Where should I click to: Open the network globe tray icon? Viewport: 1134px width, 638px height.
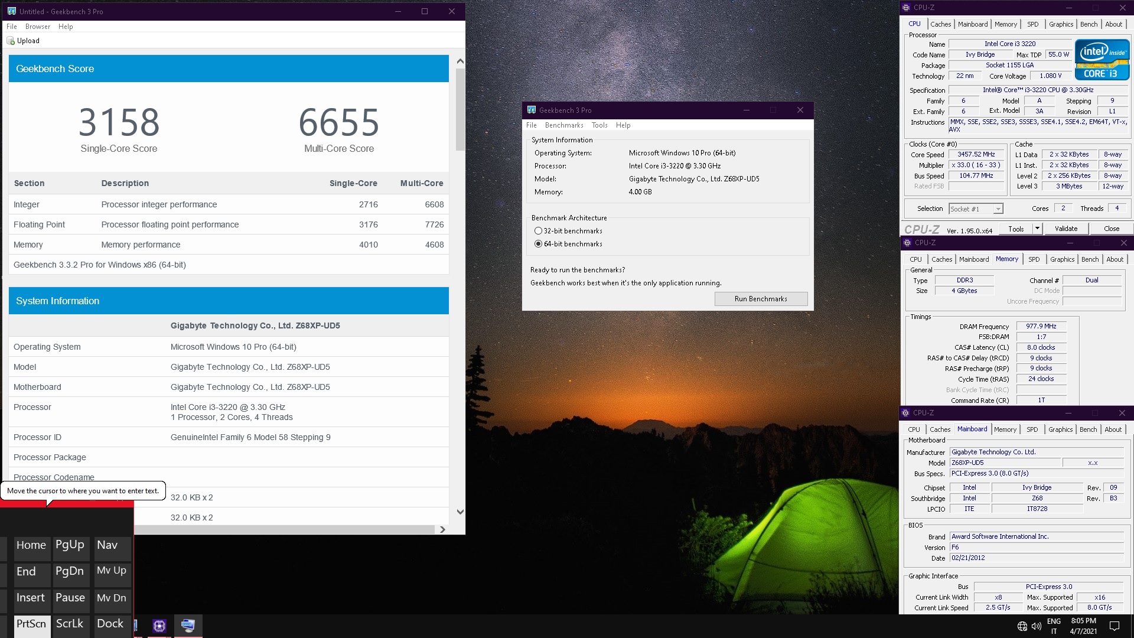pos(1022,626)
